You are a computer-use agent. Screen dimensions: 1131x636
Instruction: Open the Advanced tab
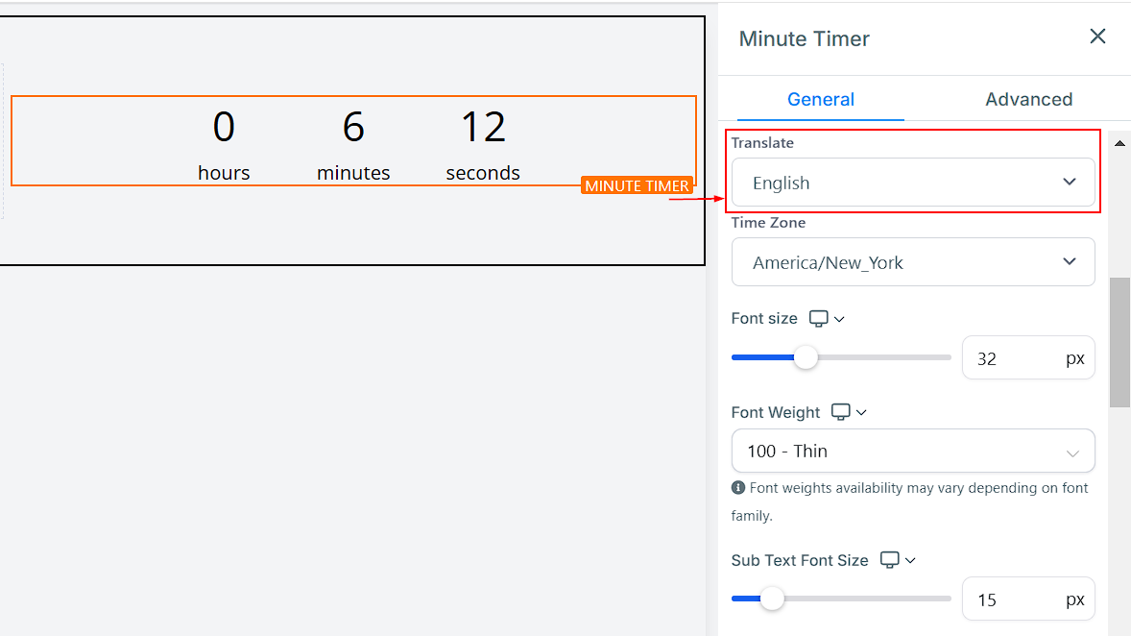coord(1028,99)
